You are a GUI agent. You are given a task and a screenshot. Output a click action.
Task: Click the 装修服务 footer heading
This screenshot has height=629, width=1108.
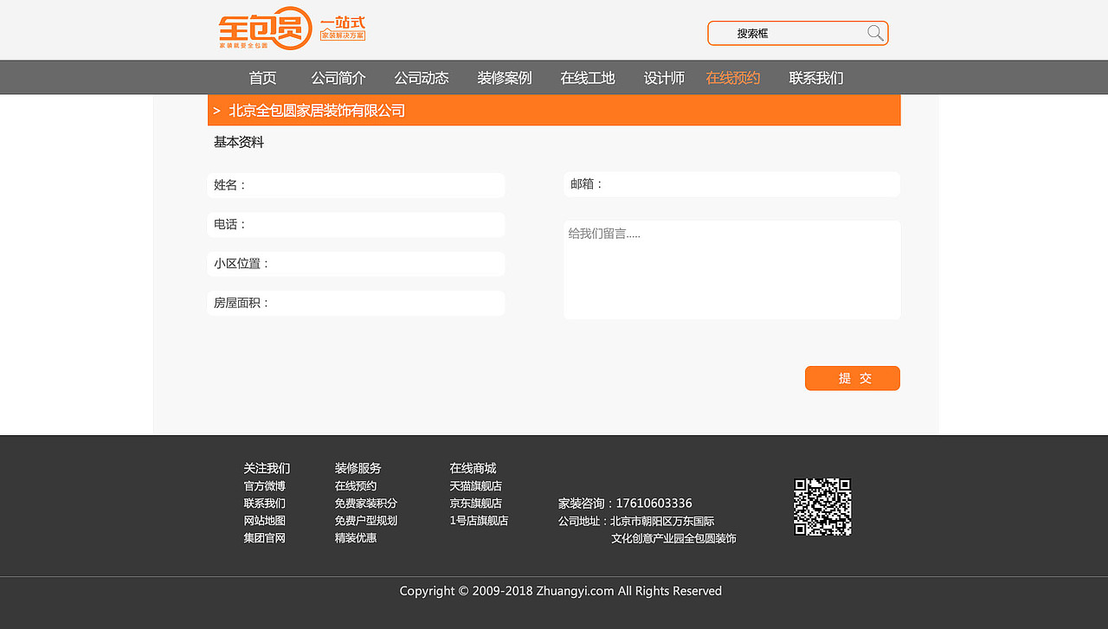coord(358,468)
